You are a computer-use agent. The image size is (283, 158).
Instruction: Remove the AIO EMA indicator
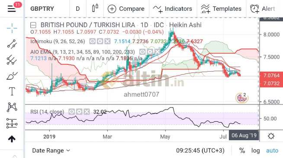[158, 52]
